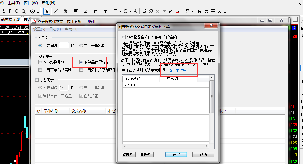Click the SQAG03 data contract cell
Screen dimensions: 303x164
[141, 85]
